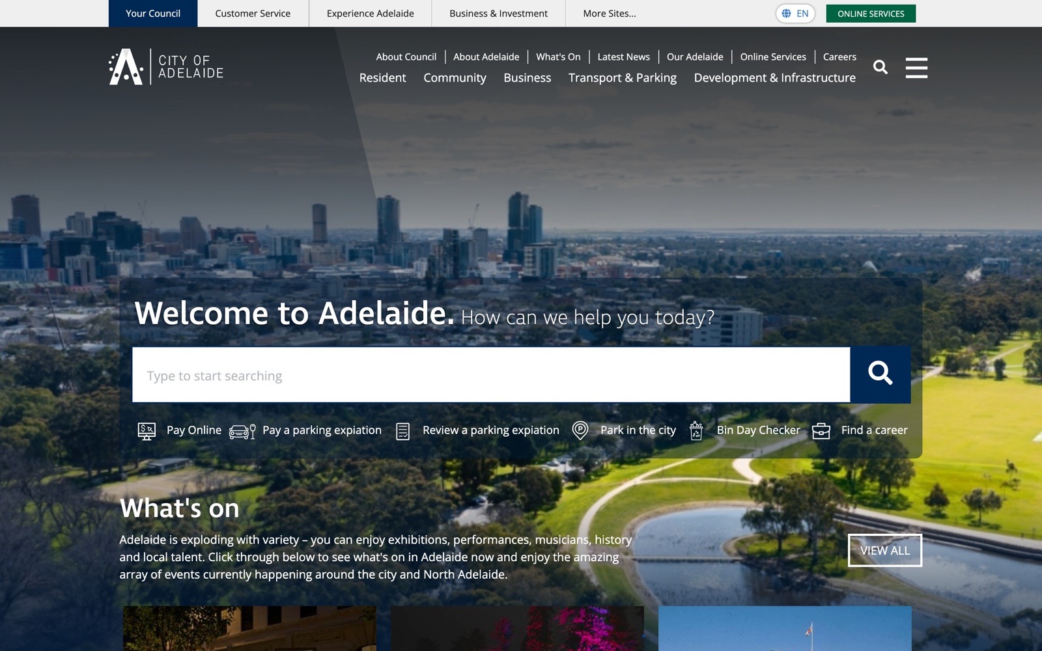Open the pink-lit event thumbnail
1042x651 pixels.
517,629
